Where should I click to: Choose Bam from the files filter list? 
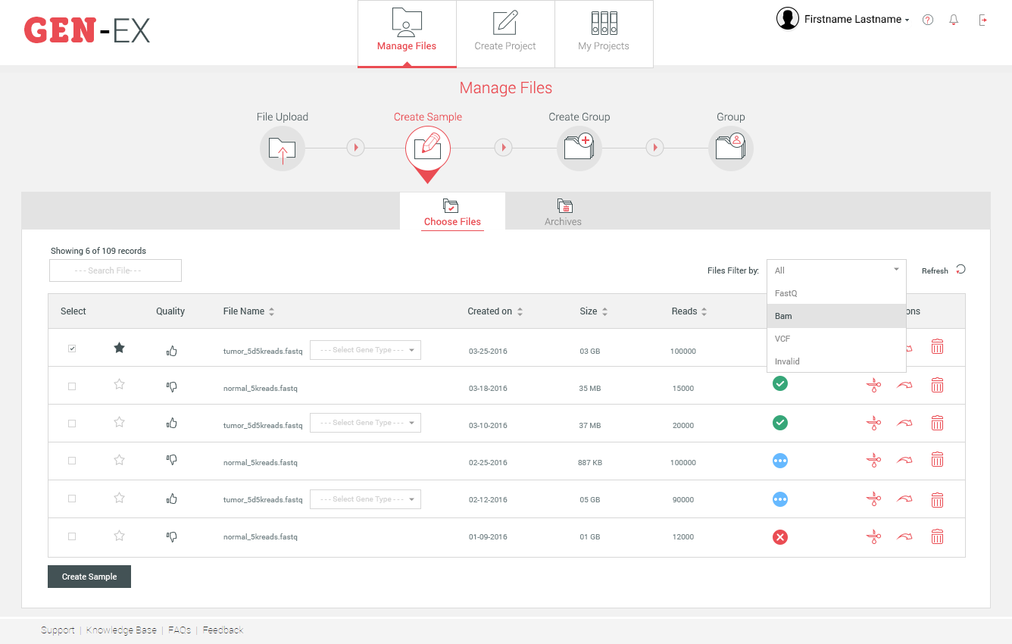coord(836,316)
